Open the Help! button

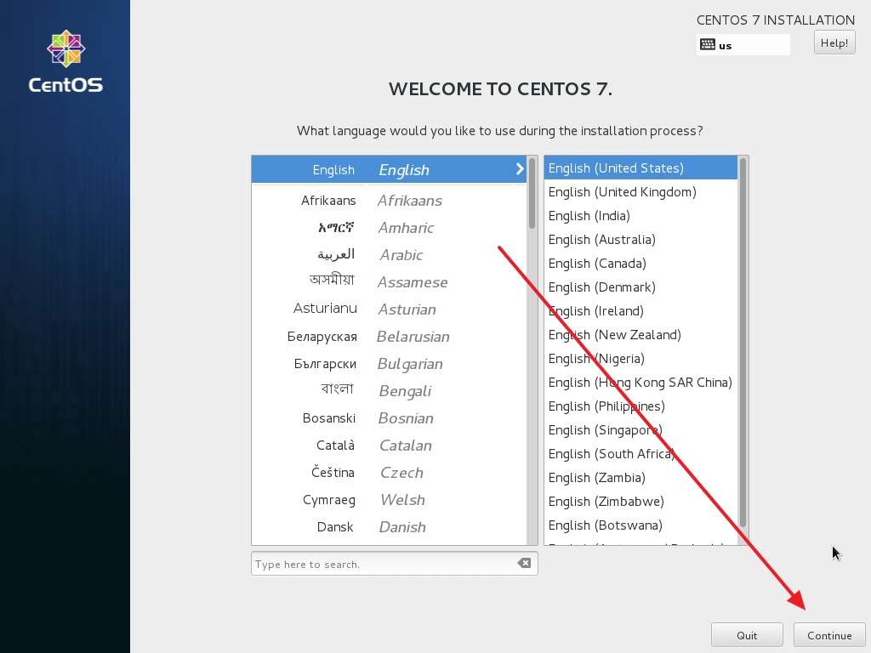[834, 43]
